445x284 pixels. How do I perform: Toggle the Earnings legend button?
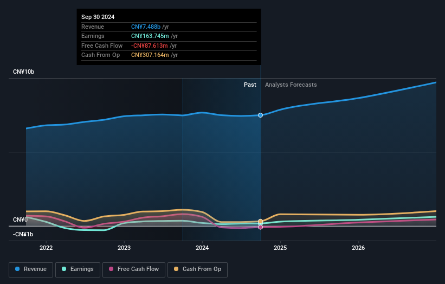click(x=78, y=269)
